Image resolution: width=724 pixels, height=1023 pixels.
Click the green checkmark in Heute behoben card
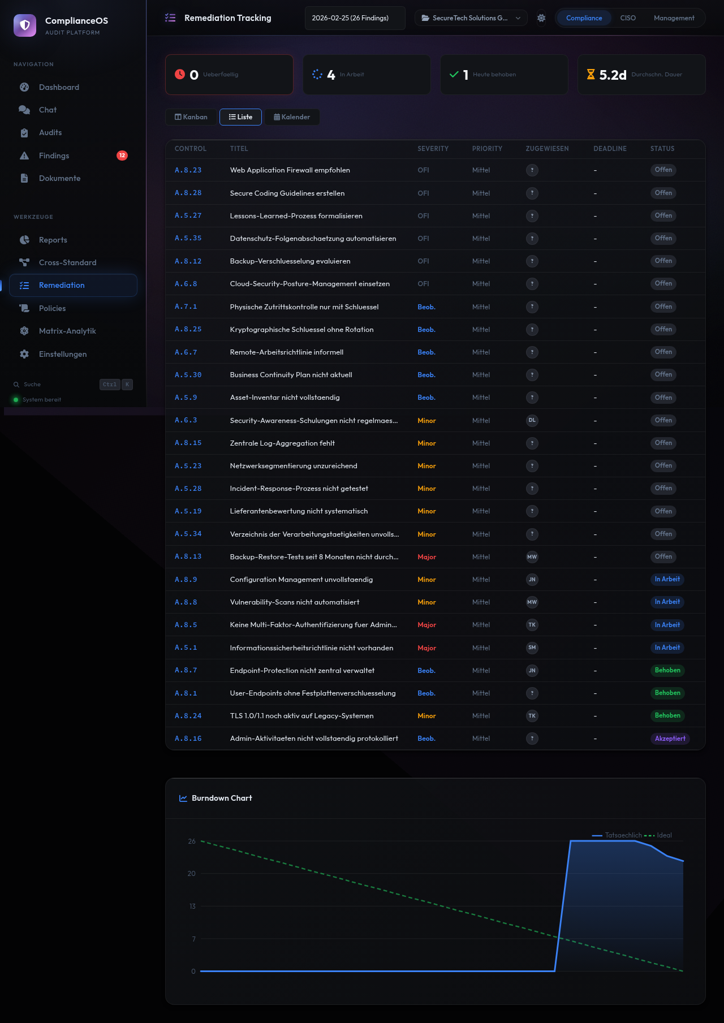[454, 74]
